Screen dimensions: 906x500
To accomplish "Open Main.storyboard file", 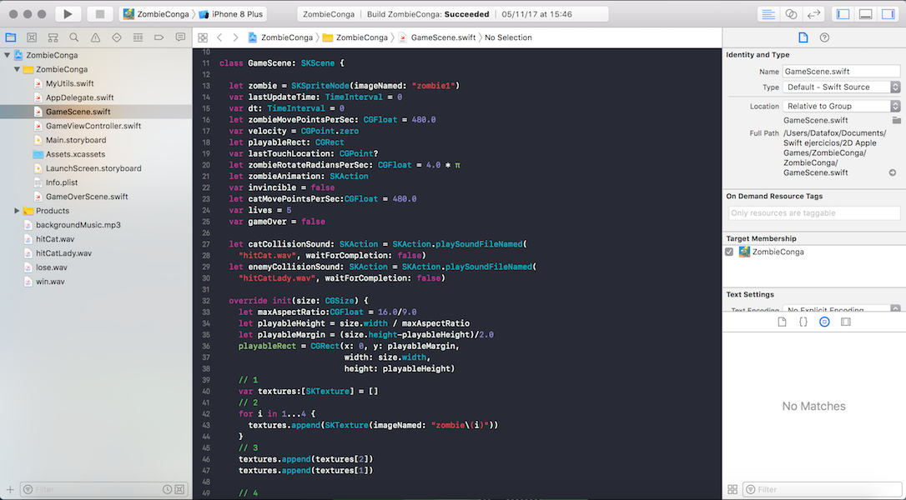I will (x=75, y=140).
